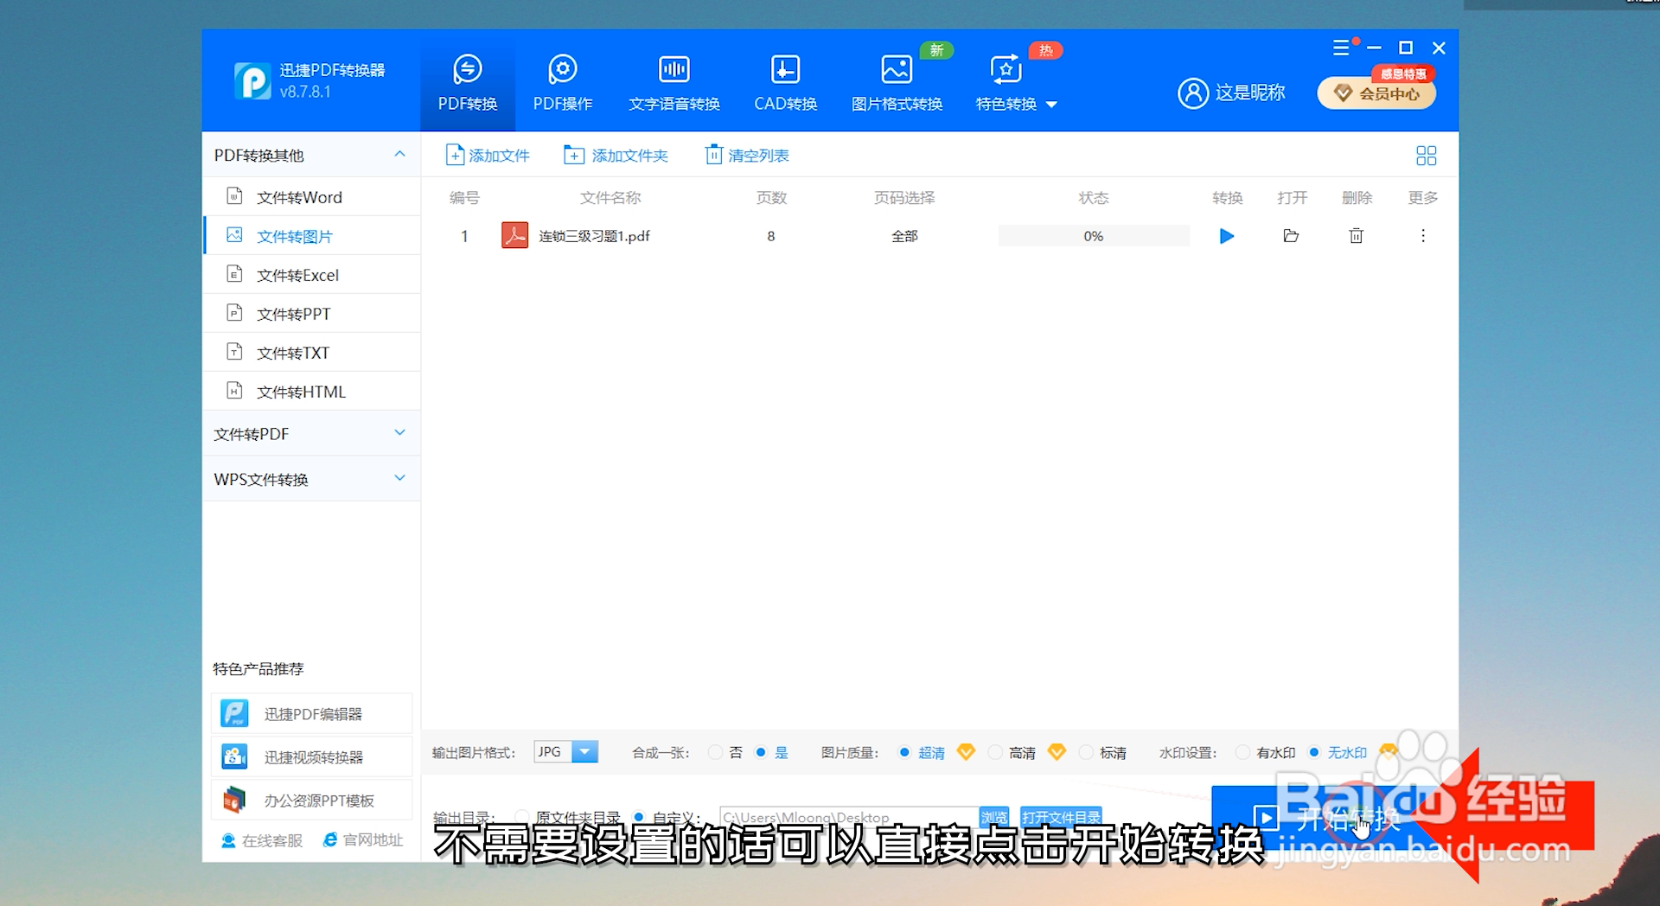Screen dimensions: 1660x906
Task: Open the JPG output format dropdown
Action: (x=565, y=751)
